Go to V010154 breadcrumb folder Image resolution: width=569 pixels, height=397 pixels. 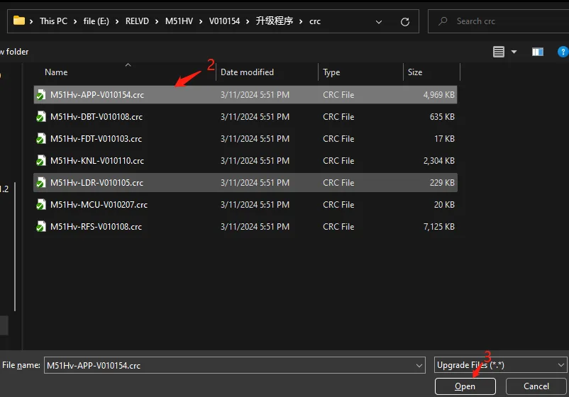pyautogui.click(x=224, y=21)
